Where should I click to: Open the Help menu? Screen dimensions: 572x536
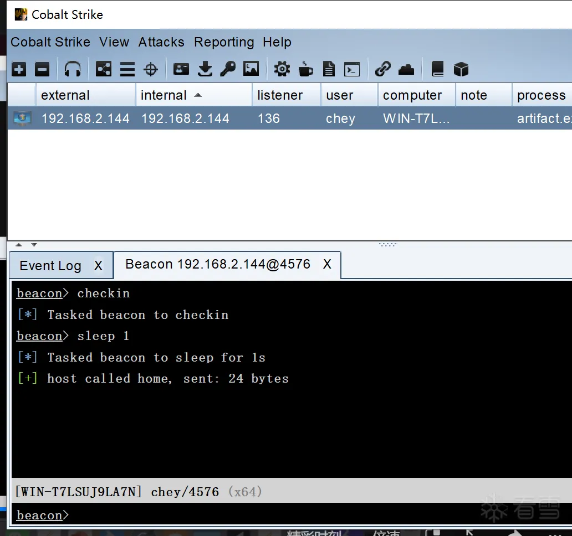click(277, 42)
